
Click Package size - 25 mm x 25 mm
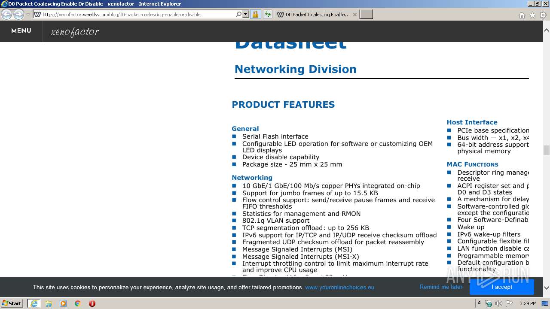coord(292,164)
